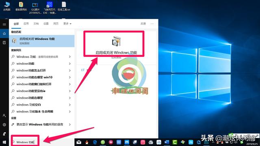
Task: Switch to the 网页 tab
Action: click(56, 24)
